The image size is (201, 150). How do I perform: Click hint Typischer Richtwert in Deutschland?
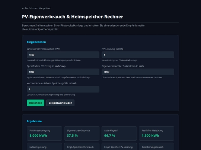pos(58,77)
